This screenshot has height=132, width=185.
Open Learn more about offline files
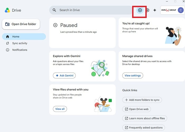pos(145,118)
